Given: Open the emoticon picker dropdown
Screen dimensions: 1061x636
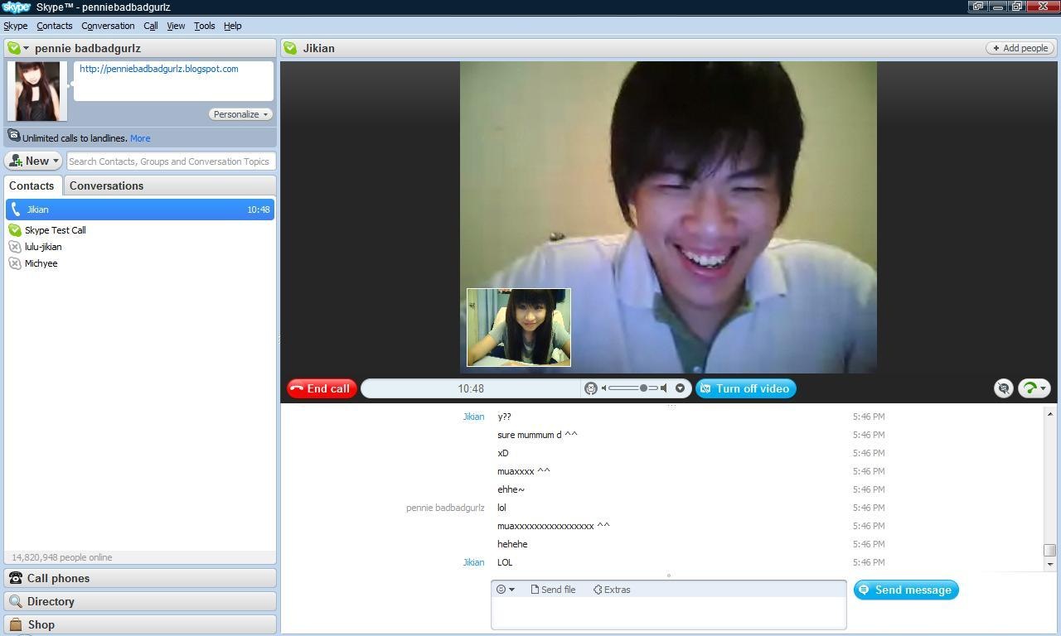Looking at the screenshot, I should (x=505, y=590).
